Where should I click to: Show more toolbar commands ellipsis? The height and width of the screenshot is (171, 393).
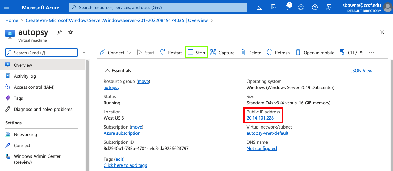coord(372,53)
